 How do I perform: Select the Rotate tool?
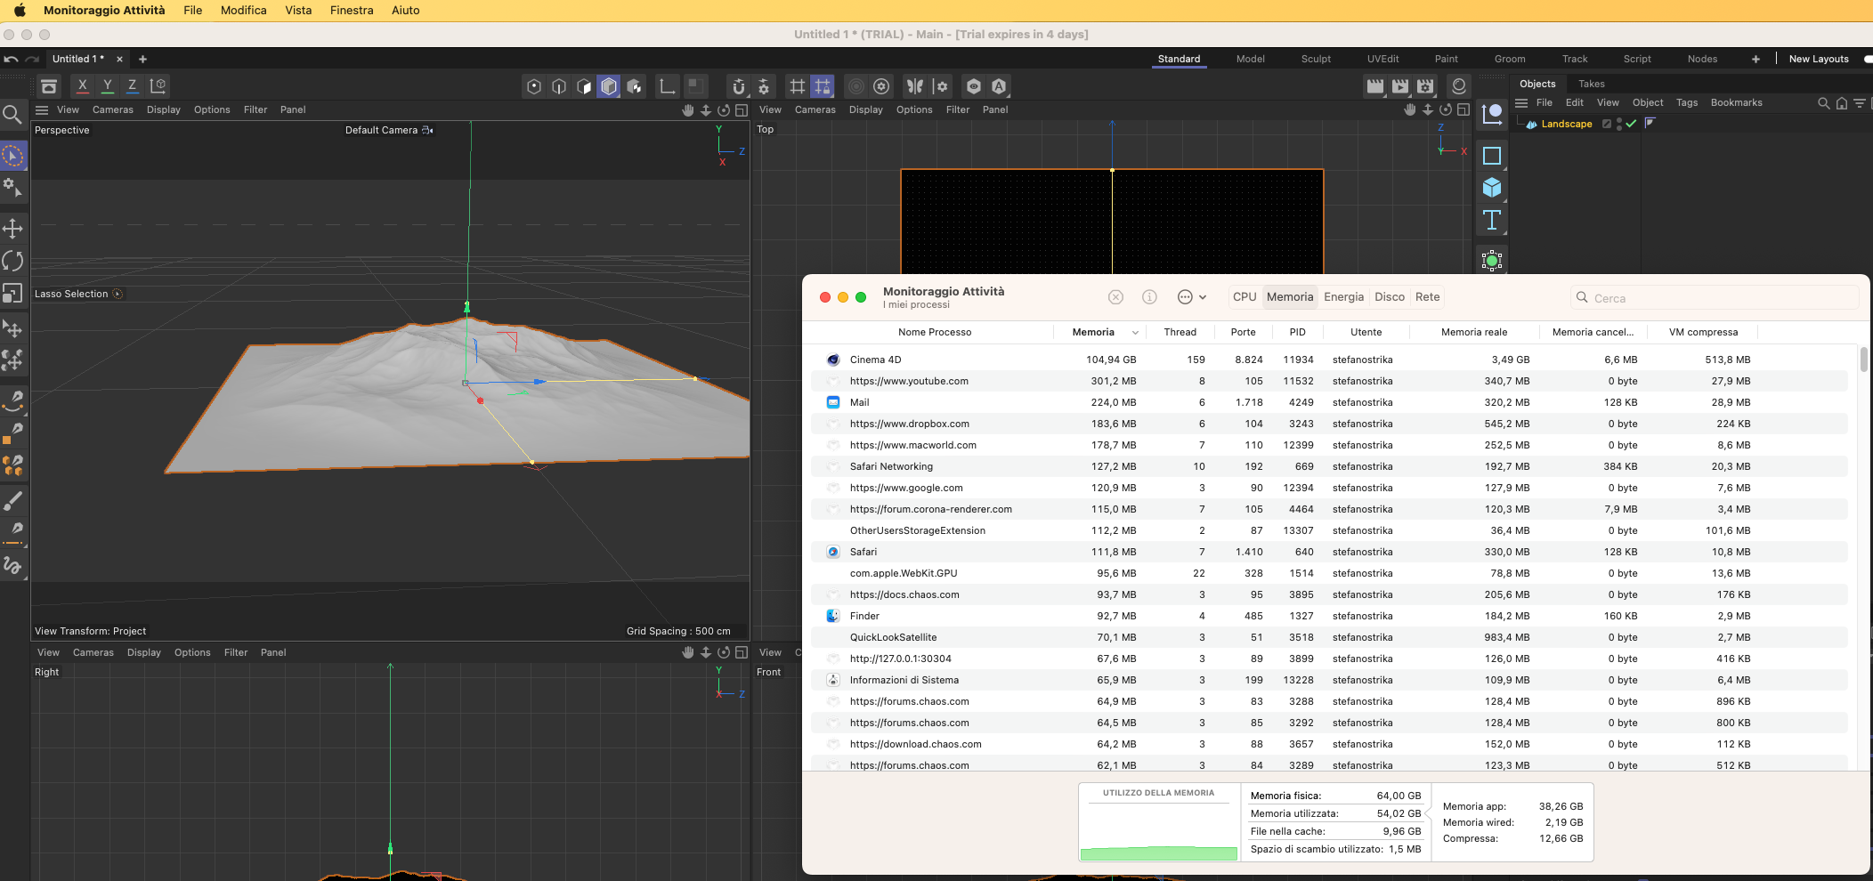[x=12, y=261]
